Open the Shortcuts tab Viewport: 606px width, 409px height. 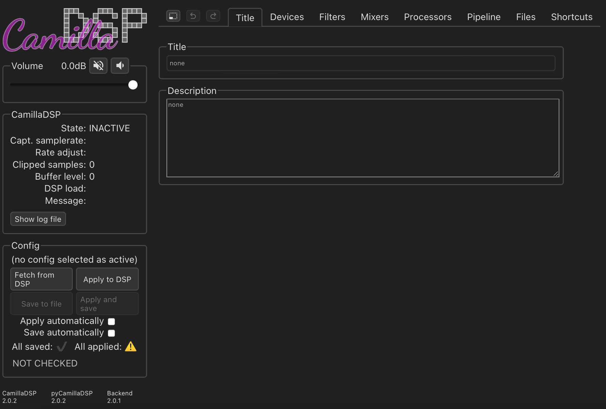(572, 17)
